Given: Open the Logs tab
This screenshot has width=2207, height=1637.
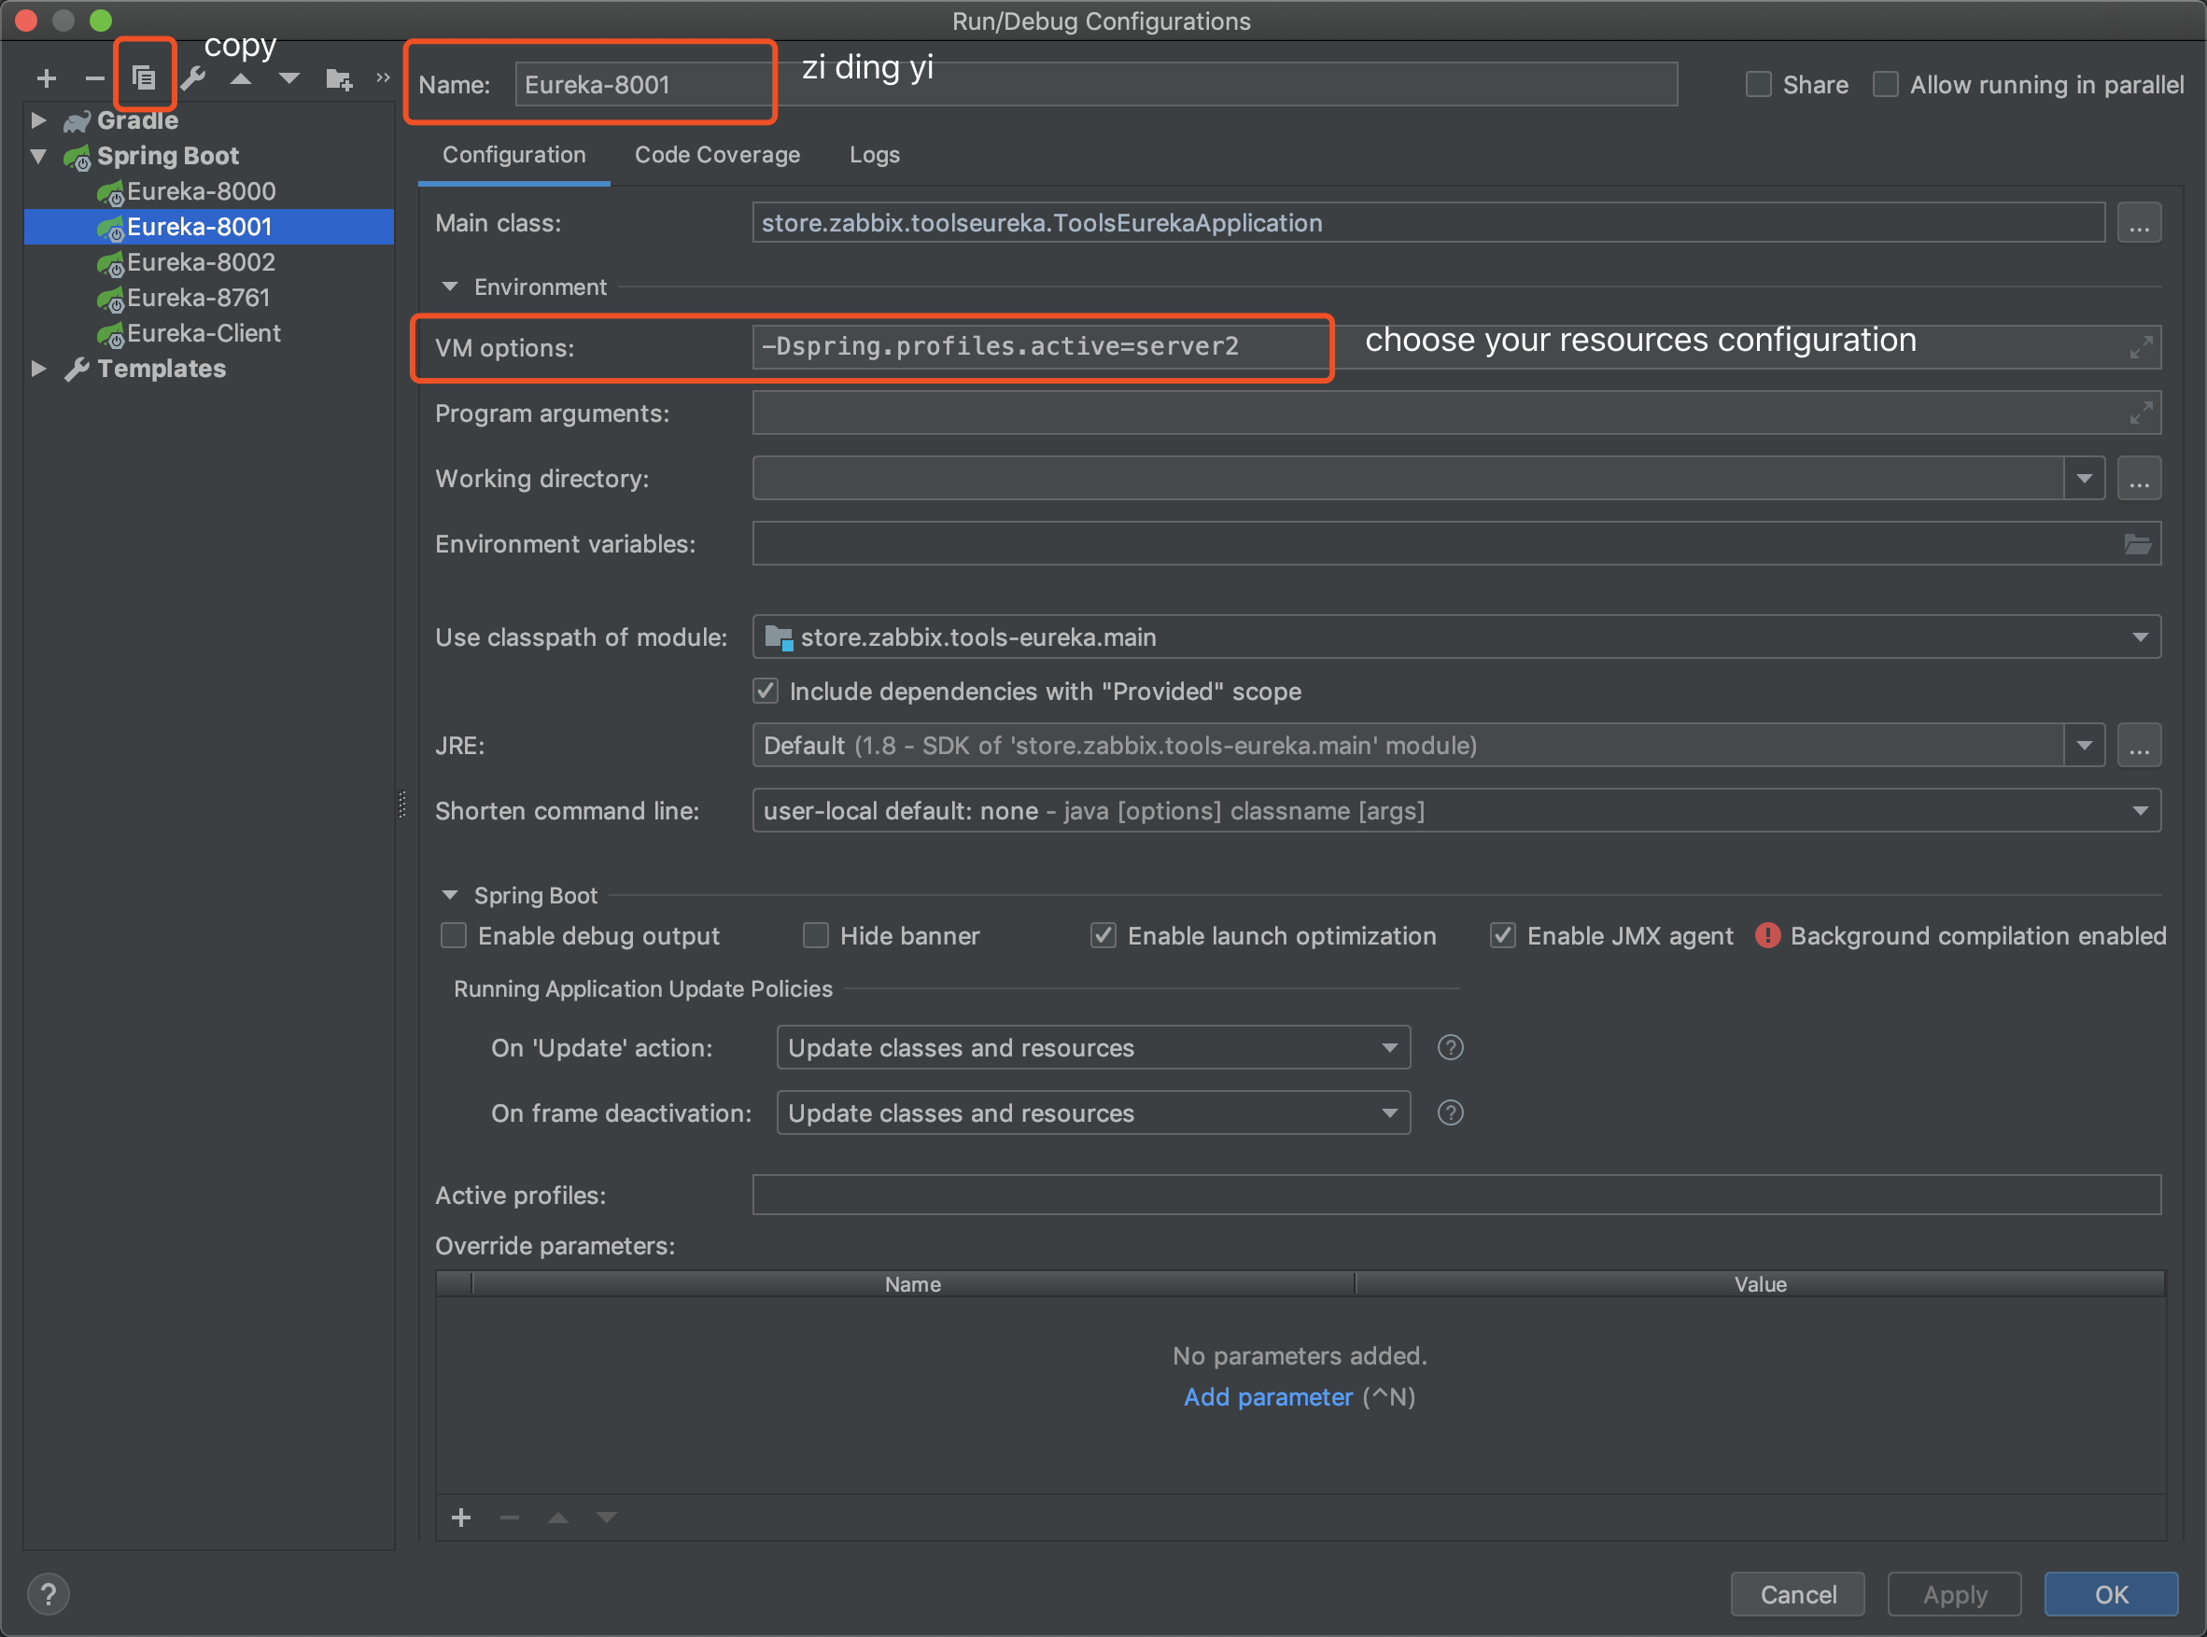Looking at the screenshot, I should [x=873, y=156].
